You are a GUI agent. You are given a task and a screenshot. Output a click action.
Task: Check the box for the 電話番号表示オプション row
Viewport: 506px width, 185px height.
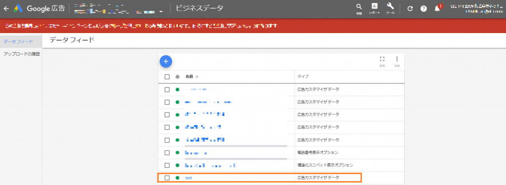pos(167,152)
